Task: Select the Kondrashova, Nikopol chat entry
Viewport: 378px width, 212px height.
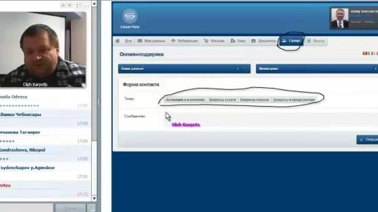Action: tap(45, 154)
